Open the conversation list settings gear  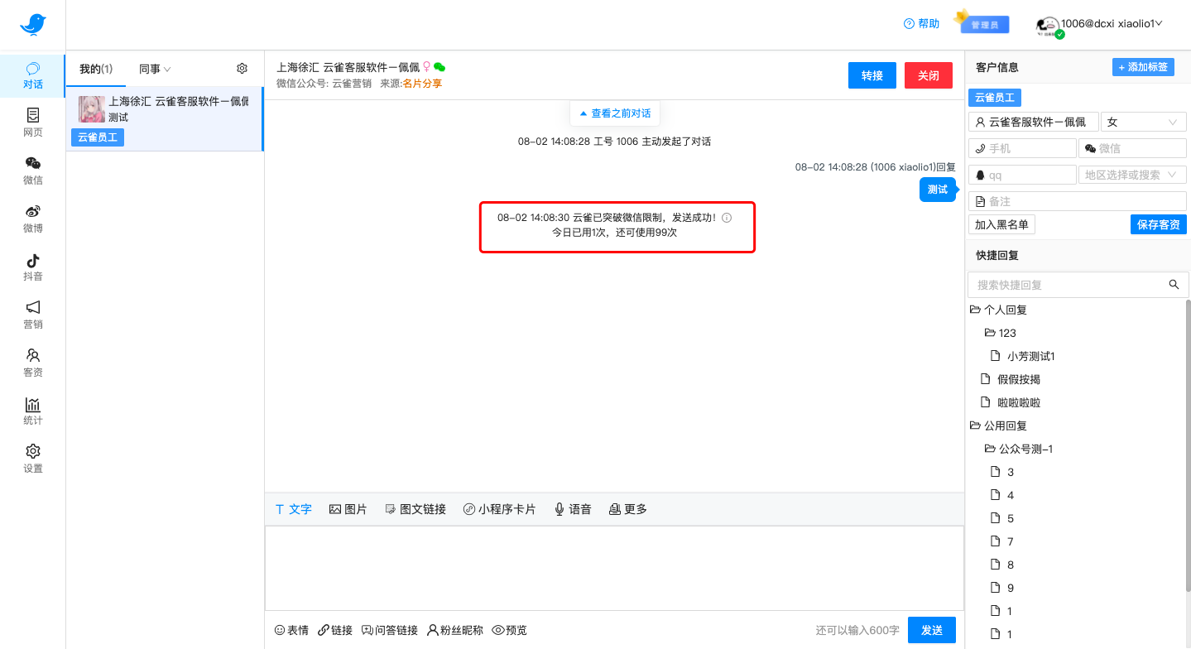point(241,68)
